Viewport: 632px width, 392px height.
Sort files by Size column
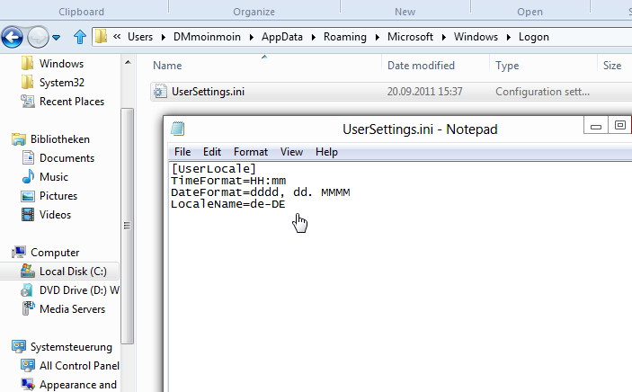(612, 66)
